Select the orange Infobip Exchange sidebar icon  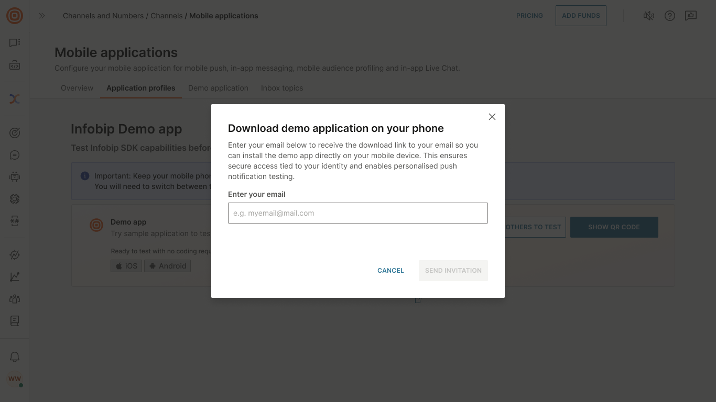[14, 98]
